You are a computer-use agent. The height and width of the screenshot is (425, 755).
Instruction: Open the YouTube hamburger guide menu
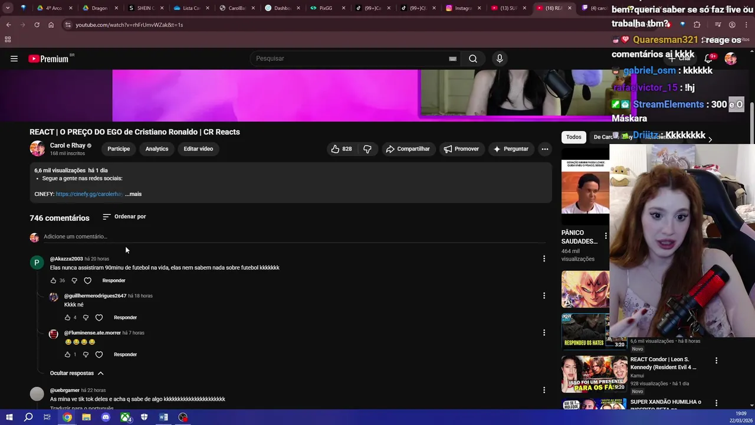[x=14, y=58]
